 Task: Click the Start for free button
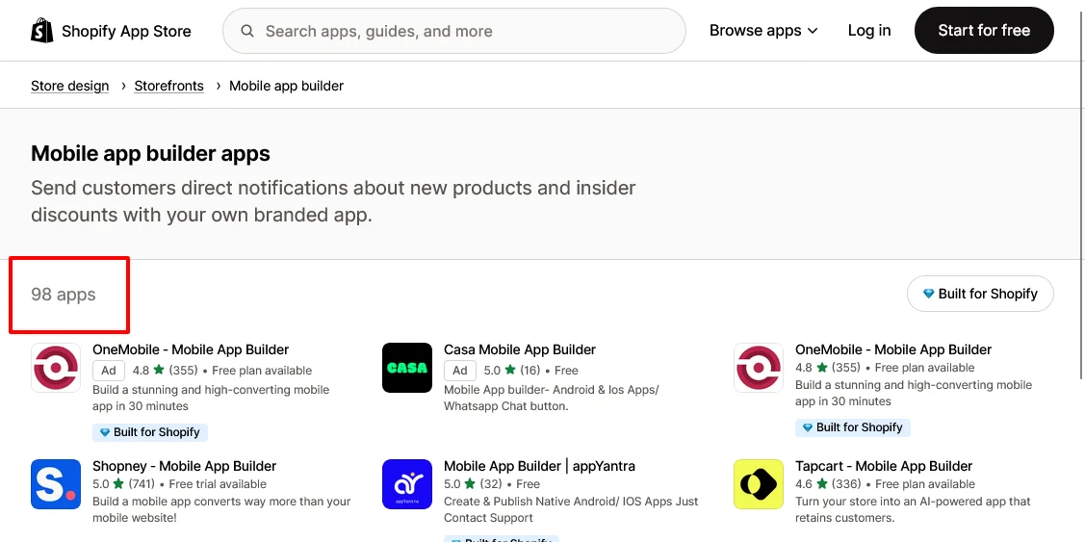click(984, 31)
